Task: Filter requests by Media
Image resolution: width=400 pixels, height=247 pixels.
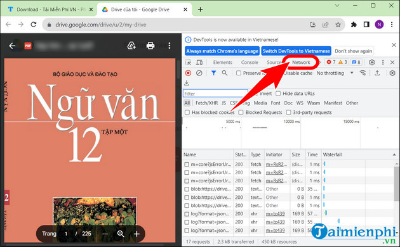Action: click(x=260, y=103)
